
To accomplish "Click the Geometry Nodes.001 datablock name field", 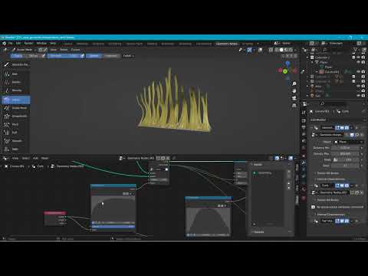I will pos(141,158).
